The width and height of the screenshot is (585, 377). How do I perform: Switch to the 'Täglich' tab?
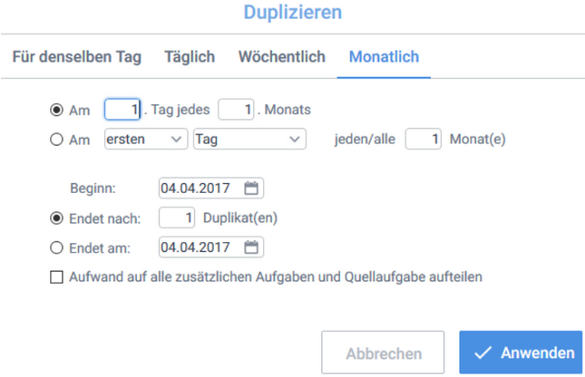(x=190, y=57)
